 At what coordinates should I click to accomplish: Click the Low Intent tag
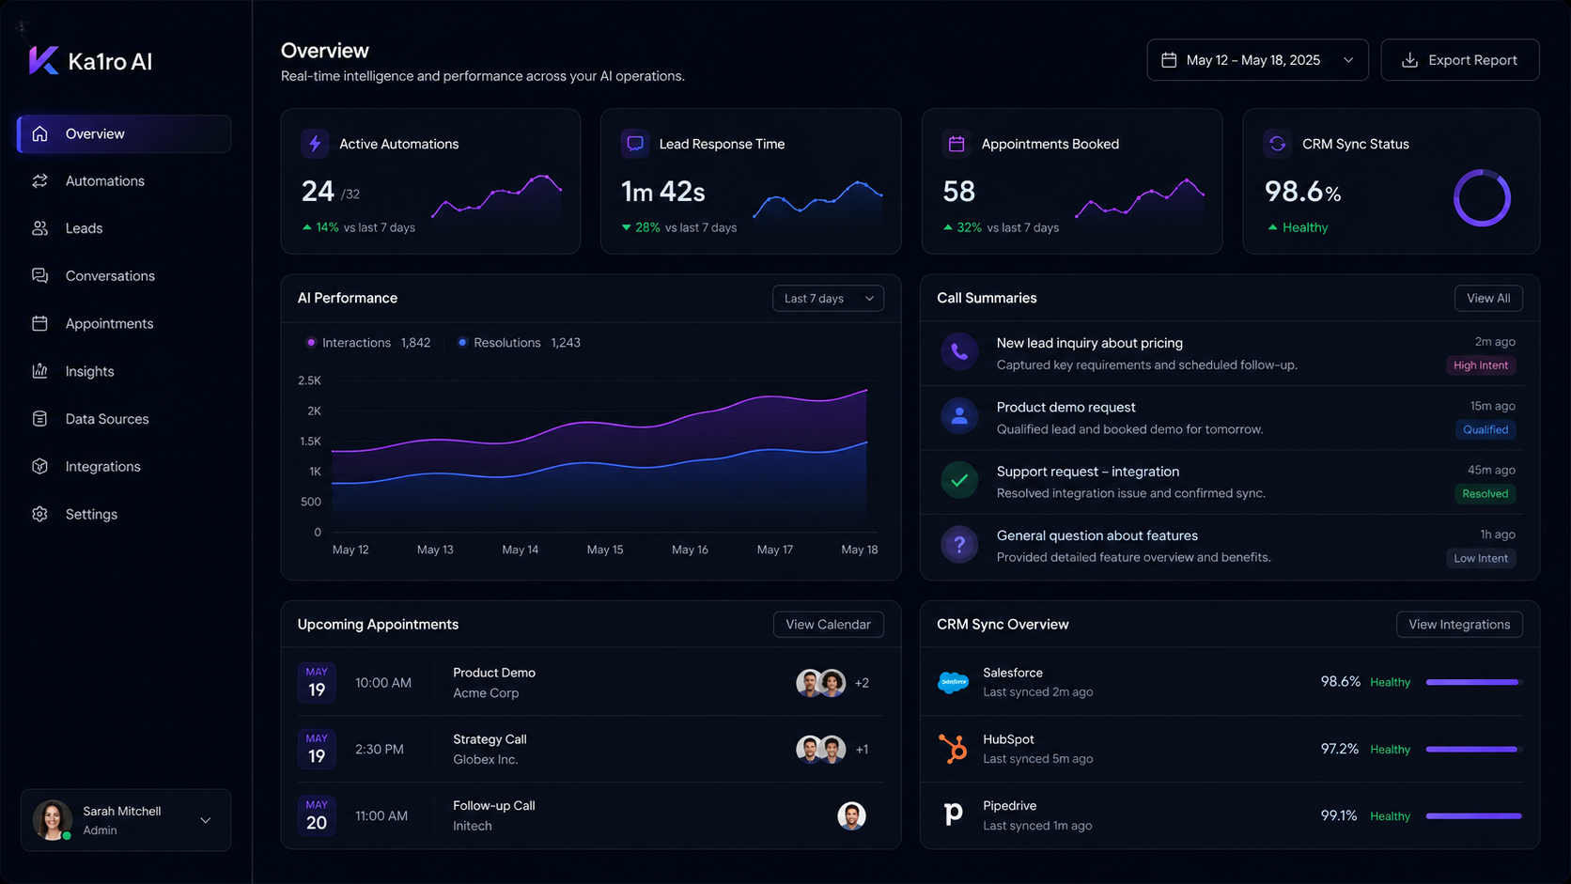pos(1480,558)
